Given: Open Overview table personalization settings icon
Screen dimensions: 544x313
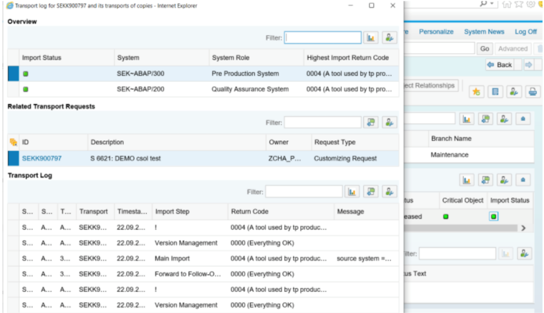Looking at the screenshot, I should (x=389, y=38).
